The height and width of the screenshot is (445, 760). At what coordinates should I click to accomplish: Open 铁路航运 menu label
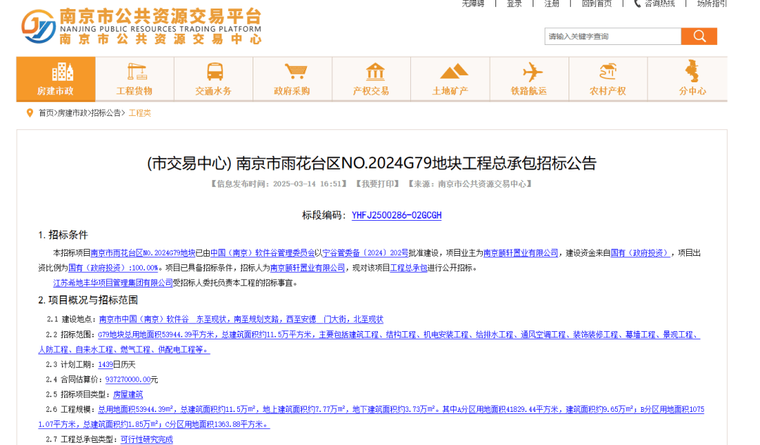tap(528, 91)
